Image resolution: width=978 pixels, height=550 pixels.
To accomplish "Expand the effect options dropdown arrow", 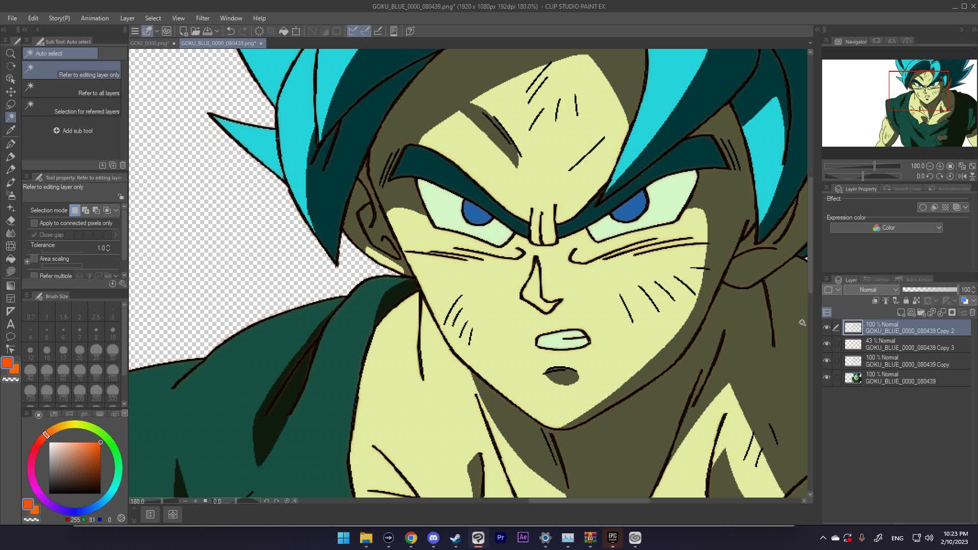I will click(x=965, y=207).
